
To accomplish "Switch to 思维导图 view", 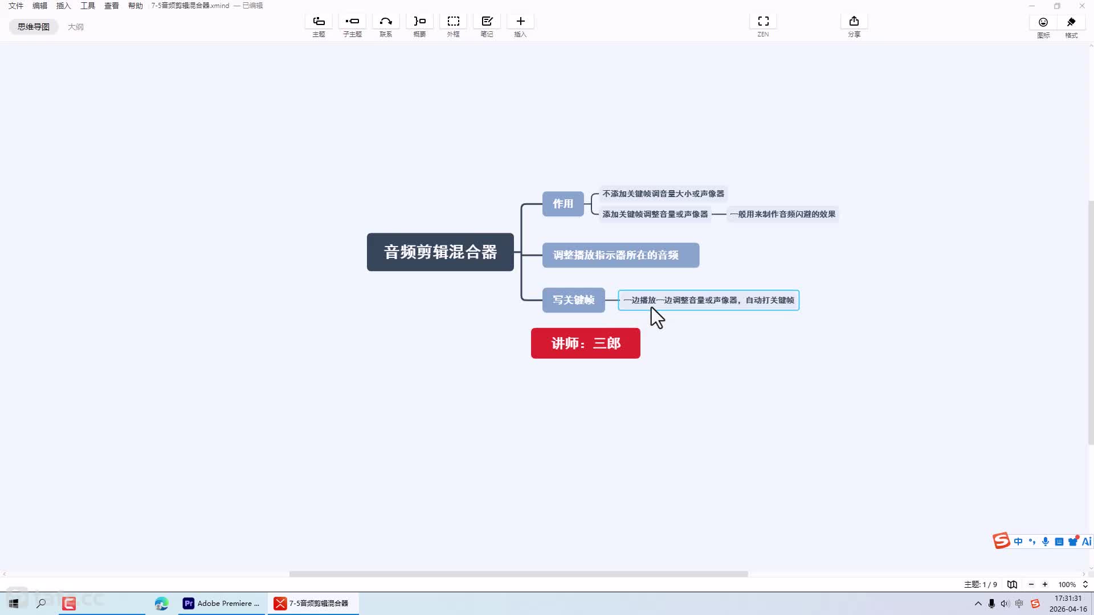I will tap(34, 27).
